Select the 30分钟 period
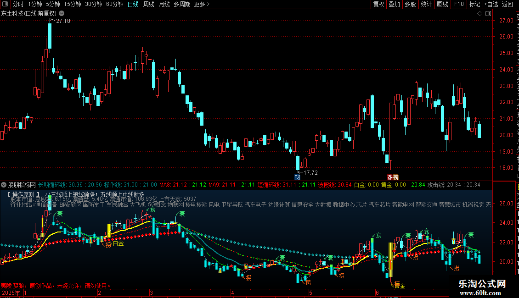The height and width of the screenshot is (298, 519). click(93, 4)
